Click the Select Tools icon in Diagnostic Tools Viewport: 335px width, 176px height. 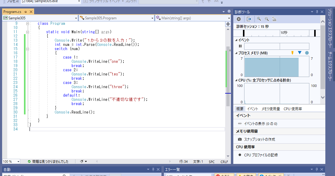pyautogui.click(x=248, y=19)
